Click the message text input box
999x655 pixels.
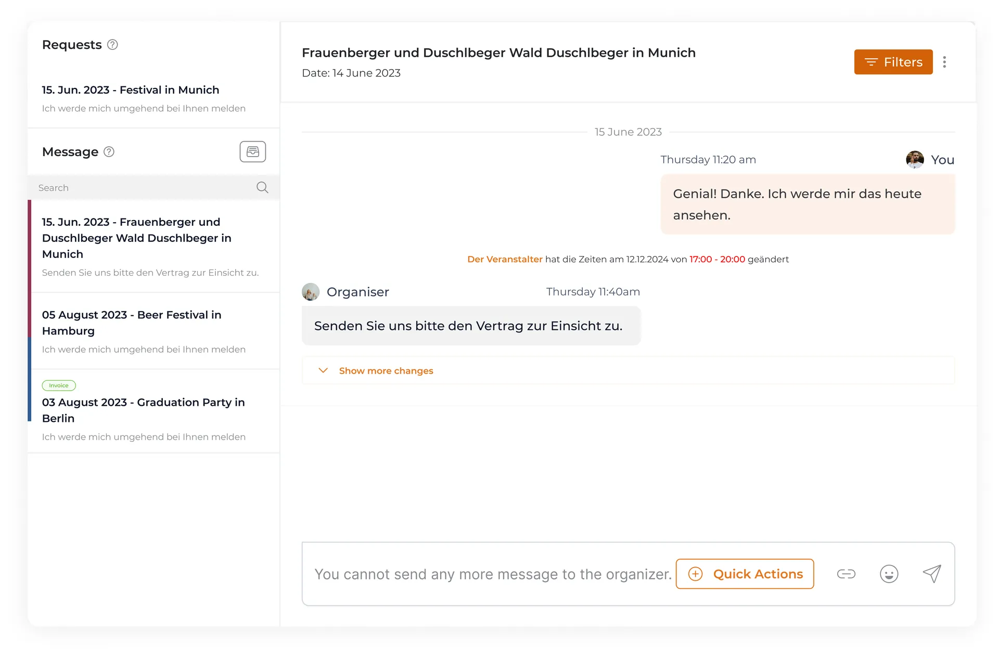pos(492,574)
